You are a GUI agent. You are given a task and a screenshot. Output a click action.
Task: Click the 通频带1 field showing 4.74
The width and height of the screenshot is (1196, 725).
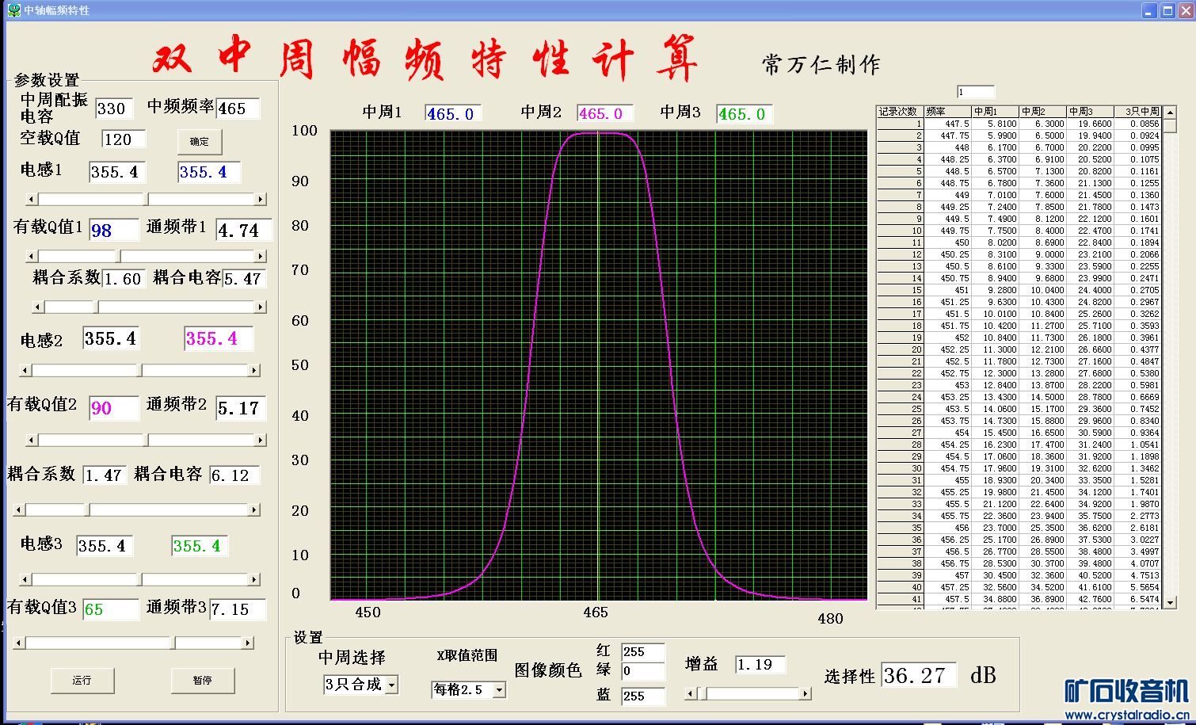[244, 231]
